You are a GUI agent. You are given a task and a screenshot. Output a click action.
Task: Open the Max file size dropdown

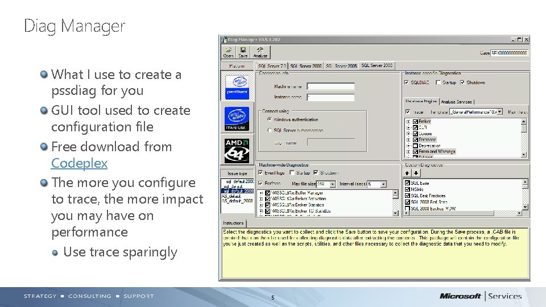coord(333,184)
